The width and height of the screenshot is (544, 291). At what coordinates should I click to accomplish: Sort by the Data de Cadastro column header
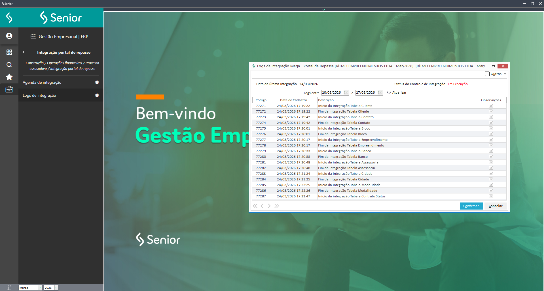click(293, 100)
